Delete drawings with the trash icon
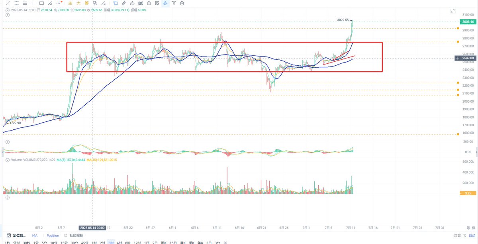478x244 pixels. (182, 3)
